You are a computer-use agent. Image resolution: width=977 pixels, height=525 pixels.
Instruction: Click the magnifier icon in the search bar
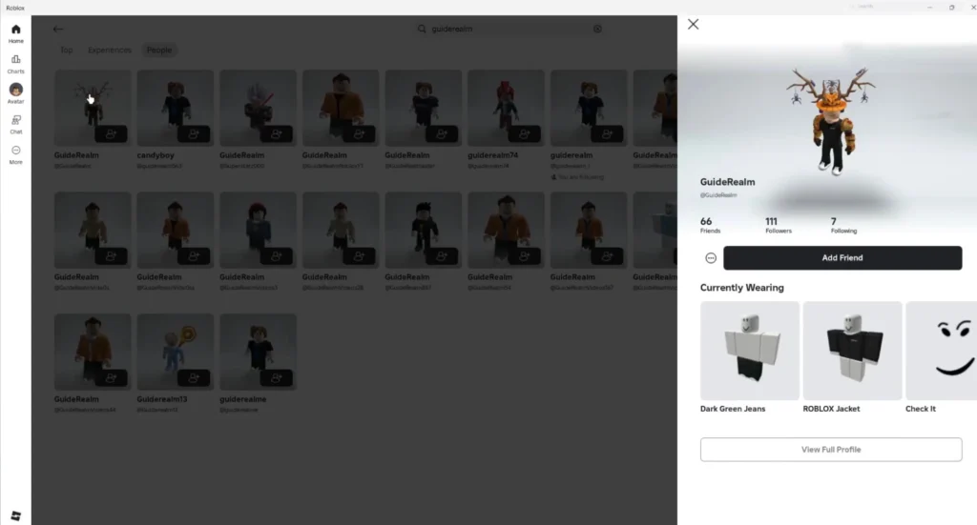pyautogui.click(x=422, y=29)
